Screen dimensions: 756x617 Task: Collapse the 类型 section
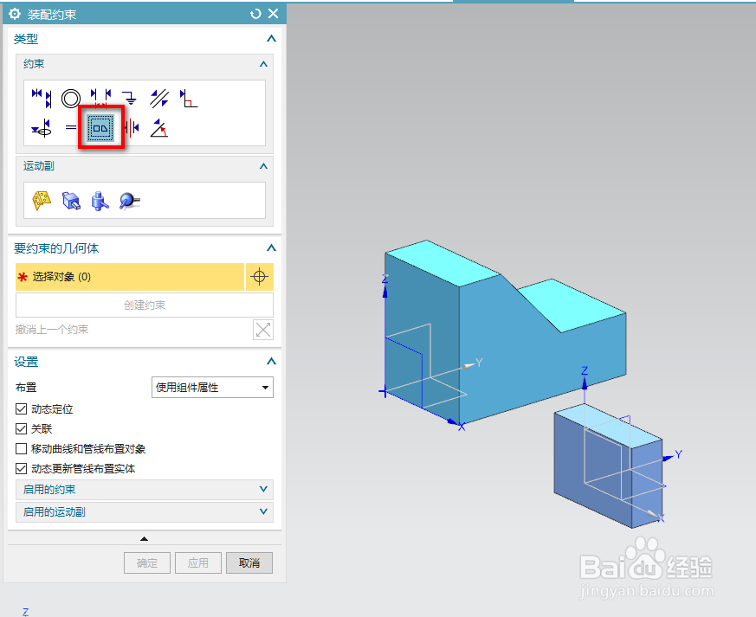[x=271, y=39]
